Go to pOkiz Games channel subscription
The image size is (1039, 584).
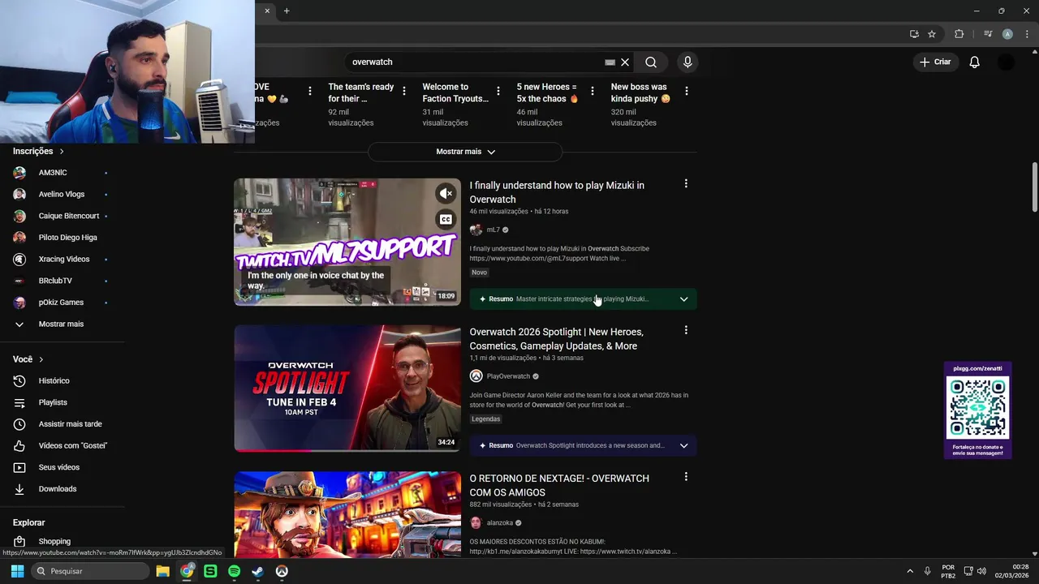62,303
